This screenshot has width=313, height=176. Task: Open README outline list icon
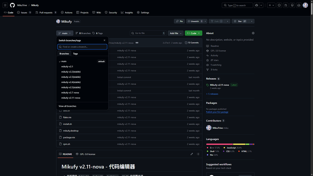(198, 154)
